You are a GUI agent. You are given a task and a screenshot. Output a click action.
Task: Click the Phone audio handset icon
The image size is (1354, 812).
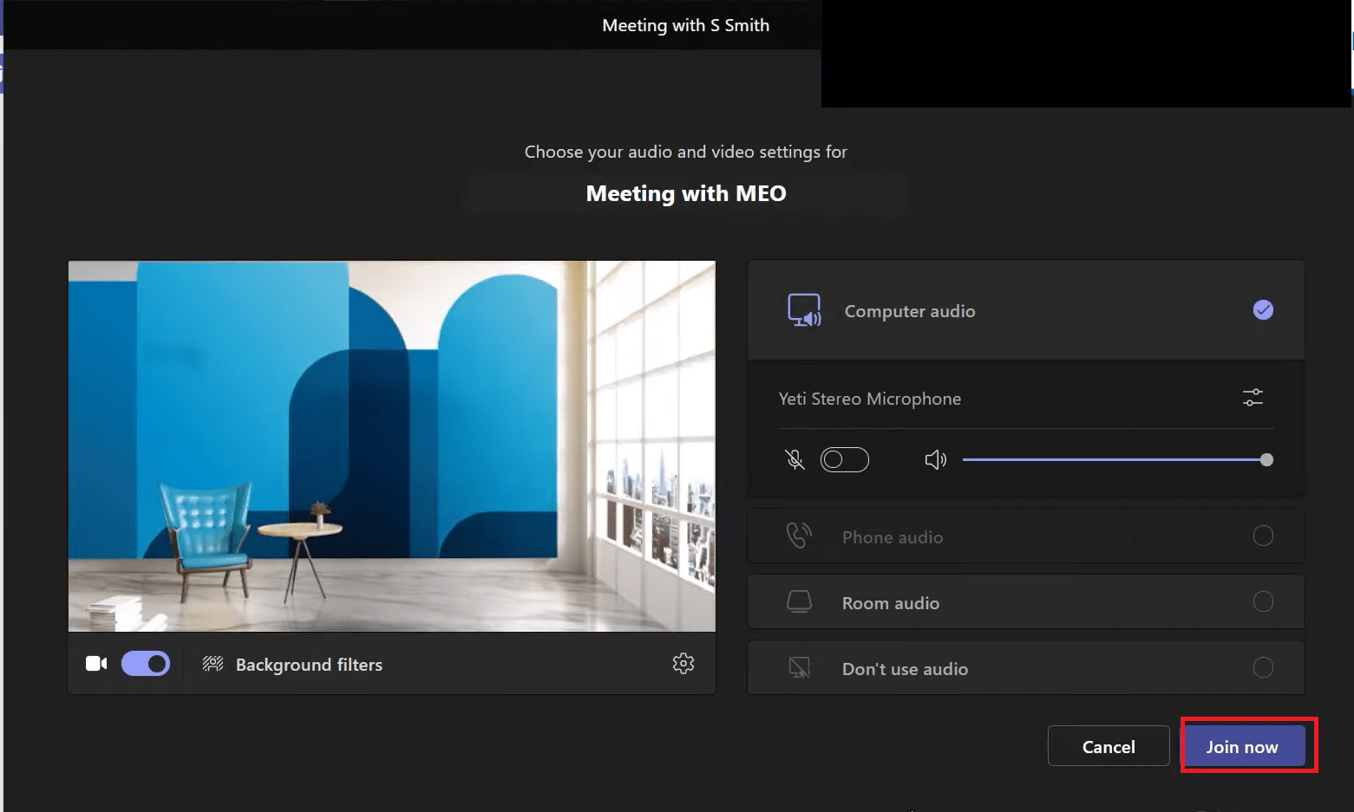(799, 536)
